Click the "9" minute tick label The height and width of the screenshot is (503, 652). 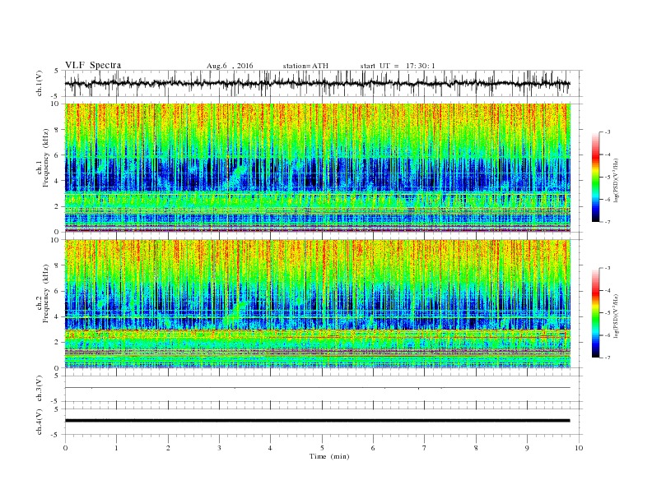tap(527, 448)
